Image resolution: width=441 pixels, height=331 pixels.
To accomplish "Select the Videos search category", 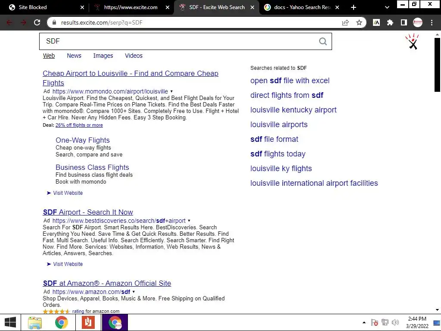I will (x=134, y=56).
